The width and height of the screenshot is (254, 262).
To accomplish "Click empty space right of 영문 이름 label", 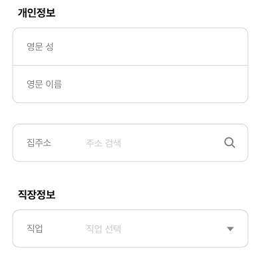I will [x=153, y=84].
